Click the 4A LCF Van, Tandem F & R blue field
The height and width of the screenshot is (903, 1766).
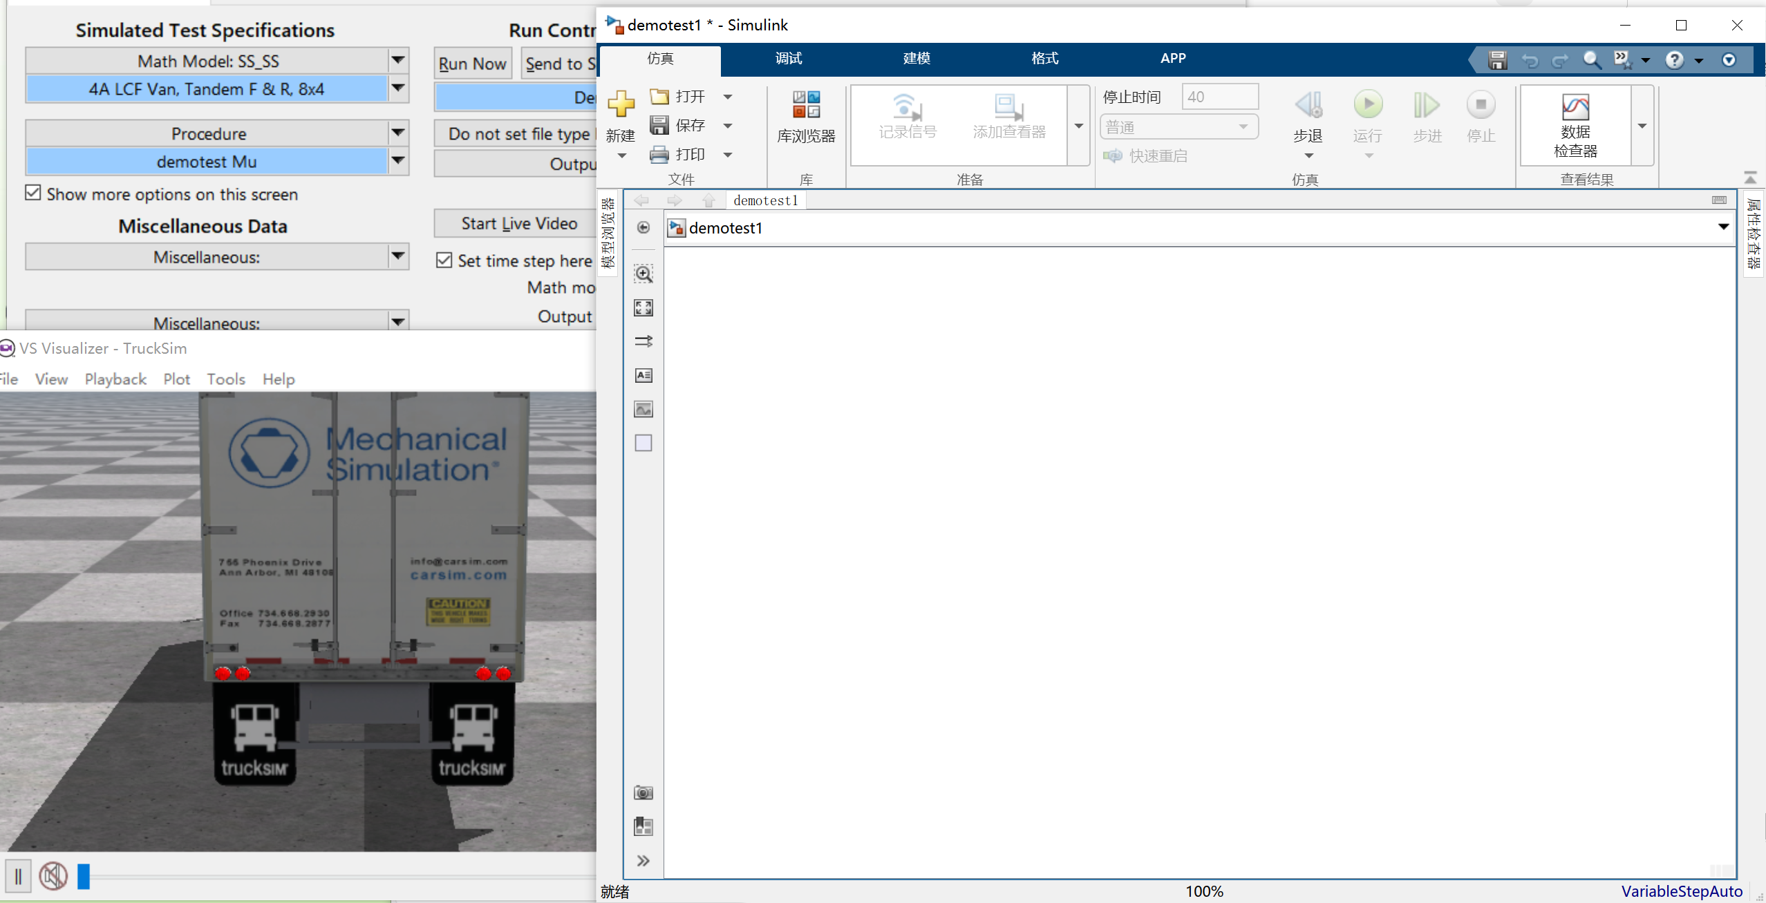(207, 88)
